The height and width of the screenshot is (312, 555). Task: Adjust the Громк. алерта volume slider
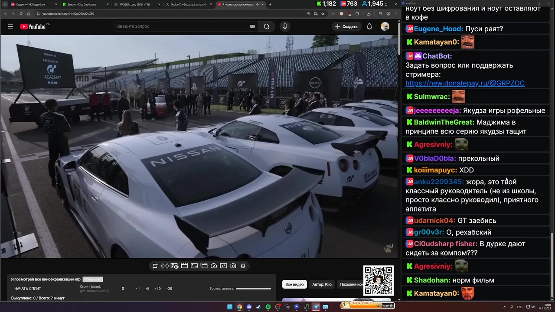tap(254, 289)
